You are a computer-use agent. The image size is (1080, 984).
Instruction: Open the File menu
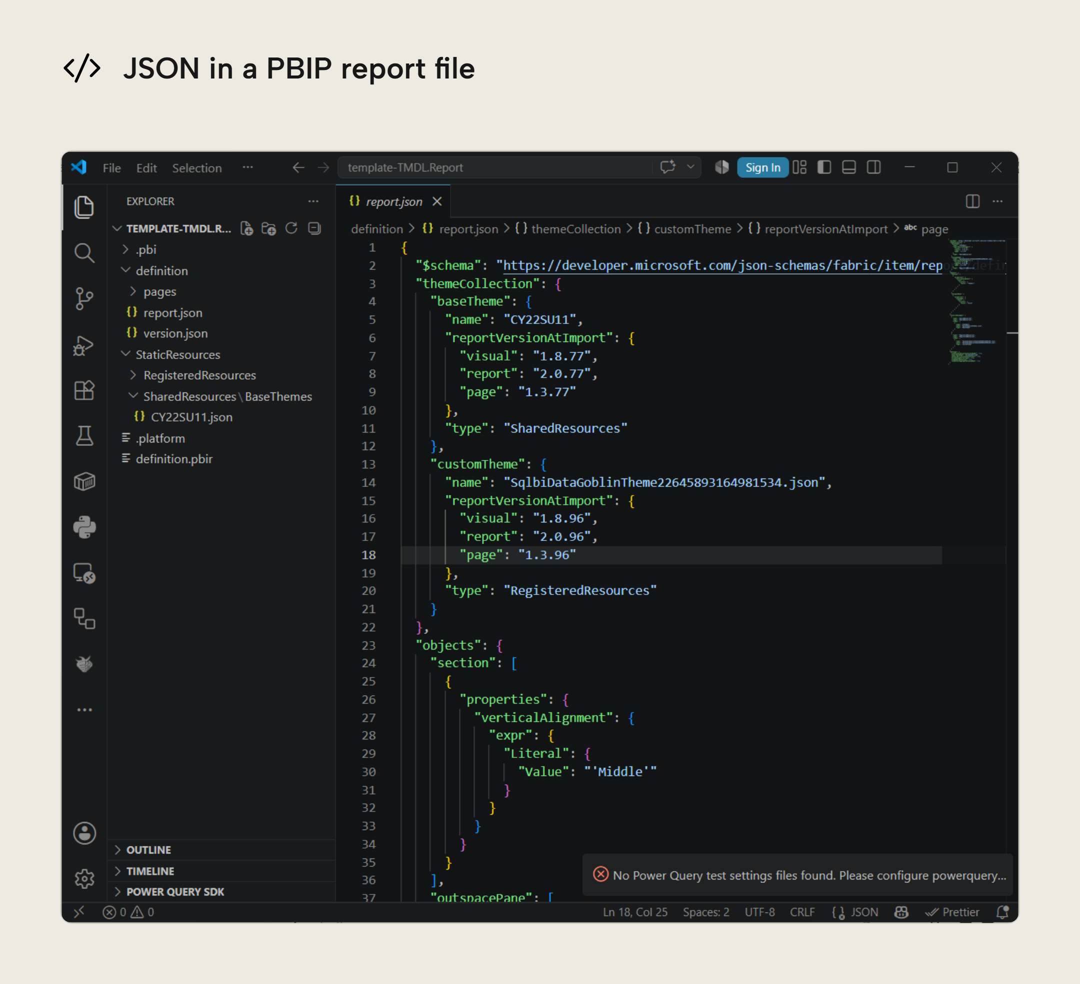pyautogui.click(x=111, y=167)
